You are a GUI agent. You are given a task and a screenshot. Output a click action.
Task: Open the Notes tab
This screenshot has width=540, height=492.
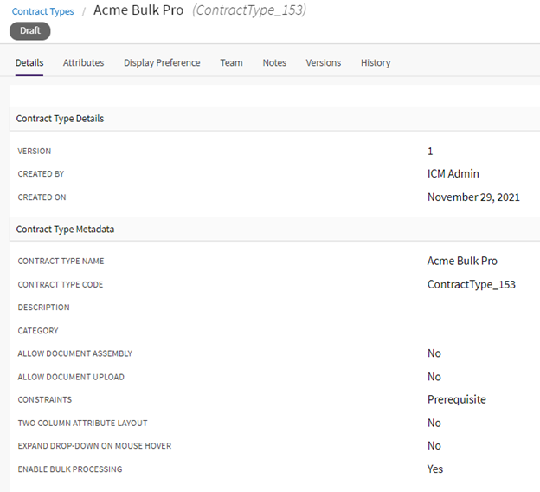click(274, 63)
